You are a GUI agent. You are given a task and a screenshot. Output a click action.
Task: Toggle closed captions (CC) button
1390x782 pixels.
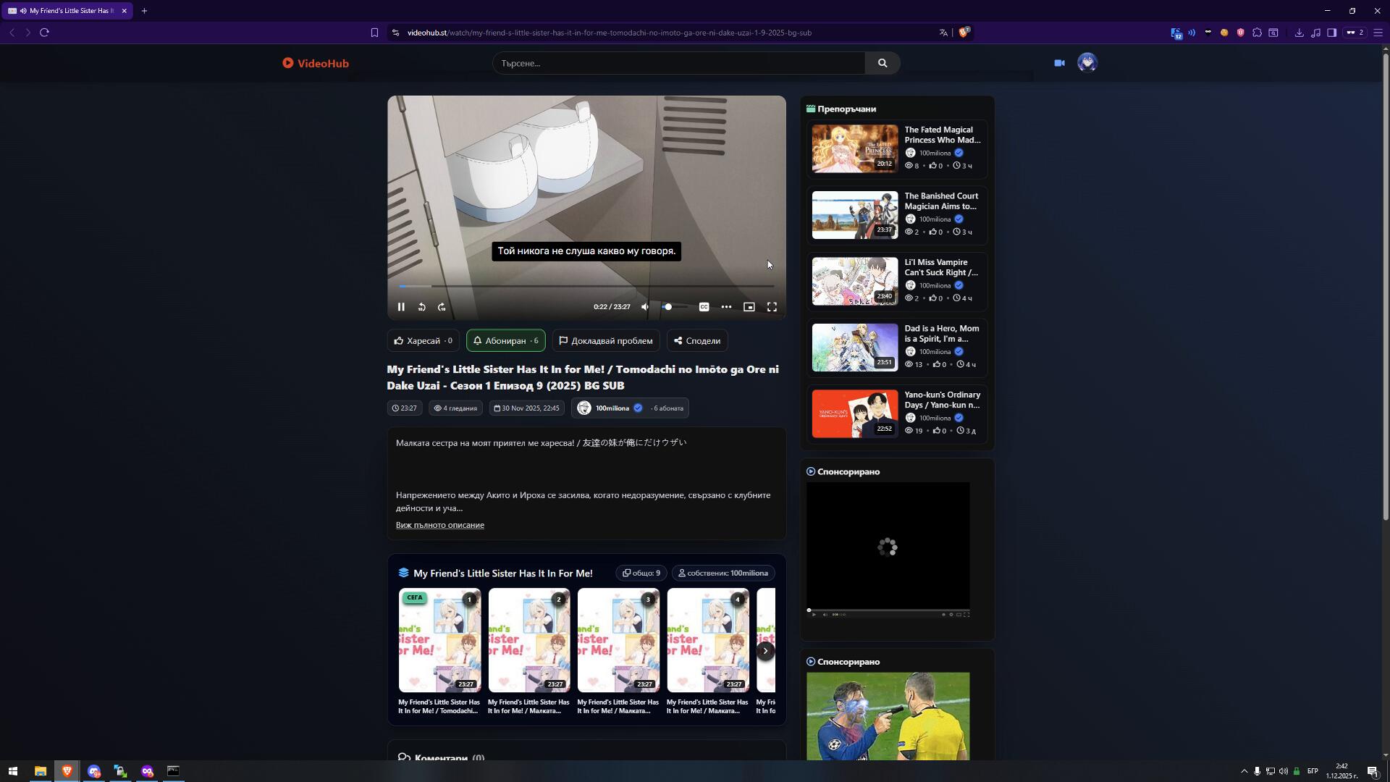[704, 307]
